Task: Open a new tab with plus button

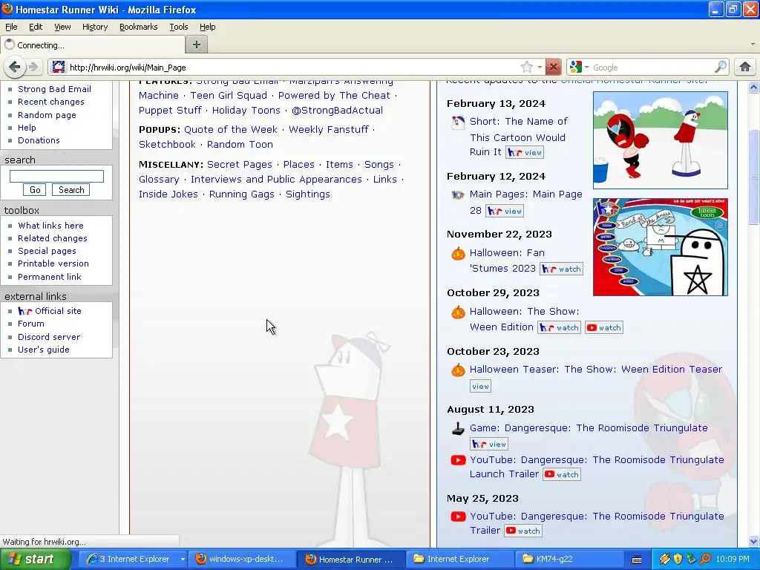Action: 196,45
